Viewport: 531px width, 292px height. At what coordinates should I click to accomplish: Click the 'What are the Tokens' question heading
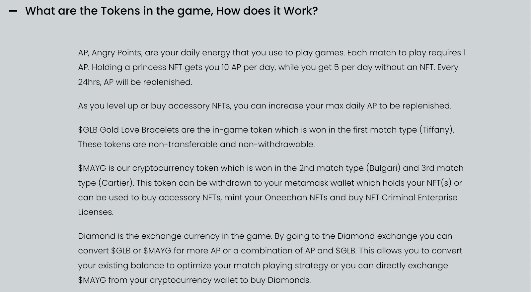coord(171,11)
